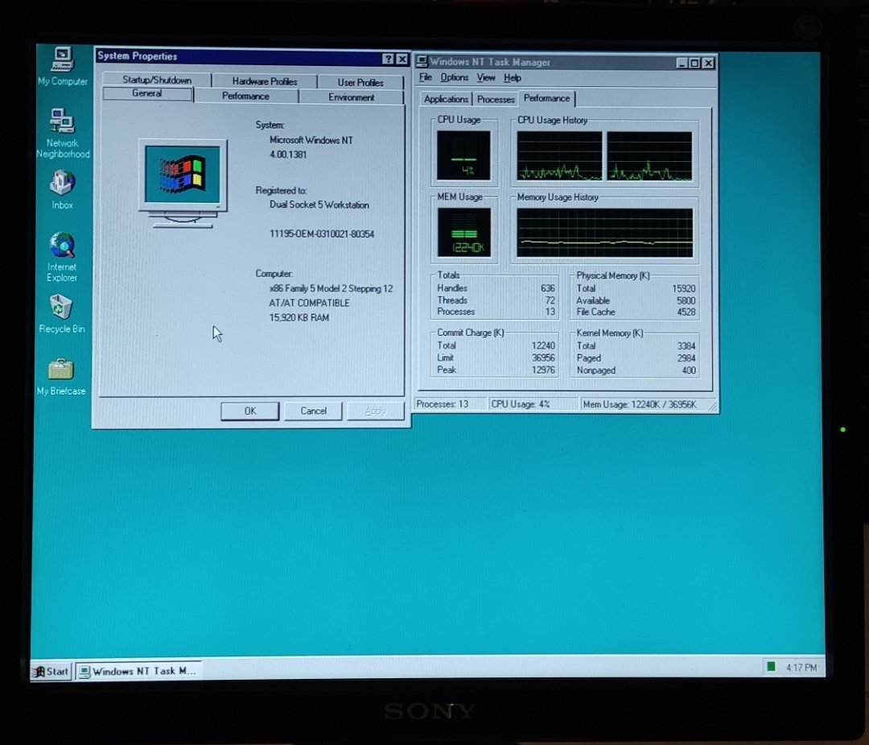Click product ID '11195-OEM-0310021-80354'
Image resolution: width=869 pixels, height=745 pixels.
pos(322,234)
